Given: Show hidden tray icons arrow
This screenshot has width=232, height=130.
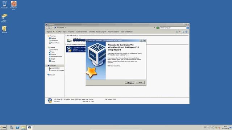Looking at the screenshot, I should tap(208, 127).
